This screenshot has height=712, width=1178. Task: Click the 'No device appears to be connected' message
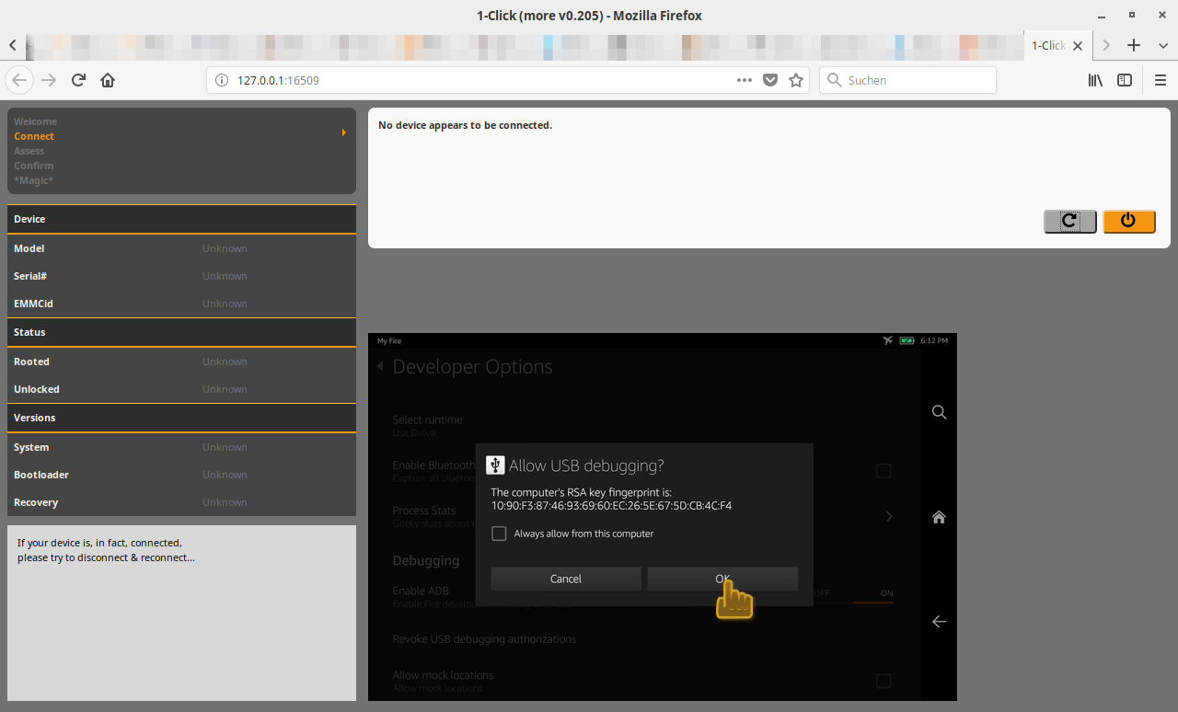465,125
